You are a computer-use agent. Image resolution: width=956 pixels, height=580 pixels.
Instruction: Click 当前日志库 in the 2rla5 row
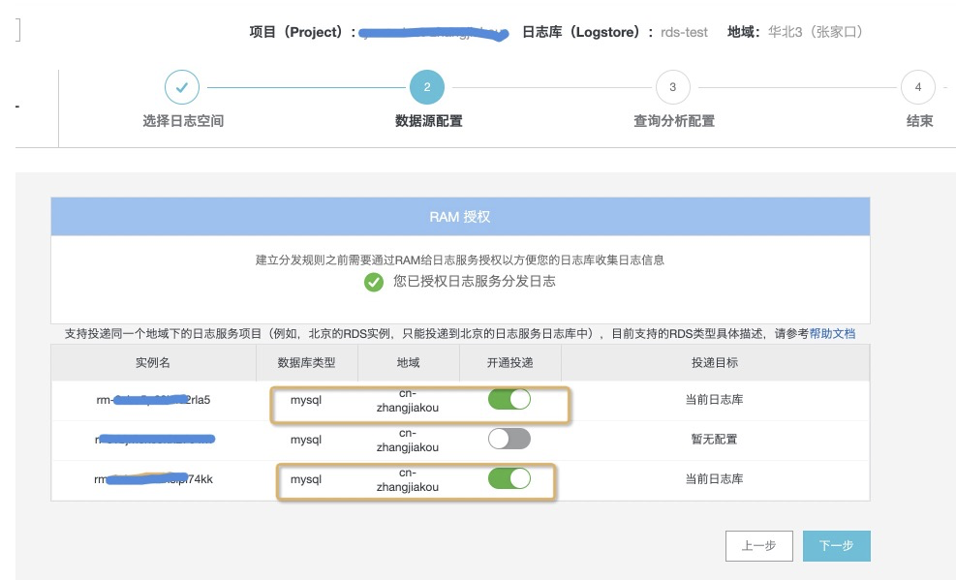click(714, 400)
